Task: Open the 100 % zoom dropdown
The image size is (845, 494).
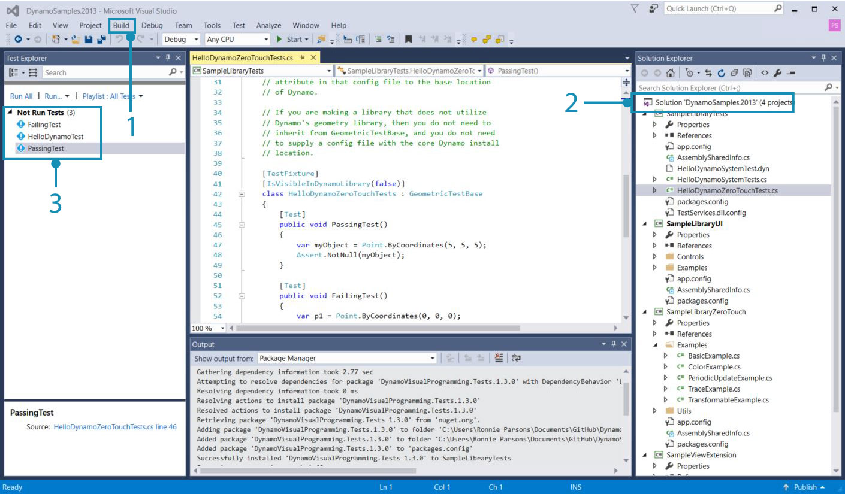Action: pyautogui.click(x=222, y=328)
